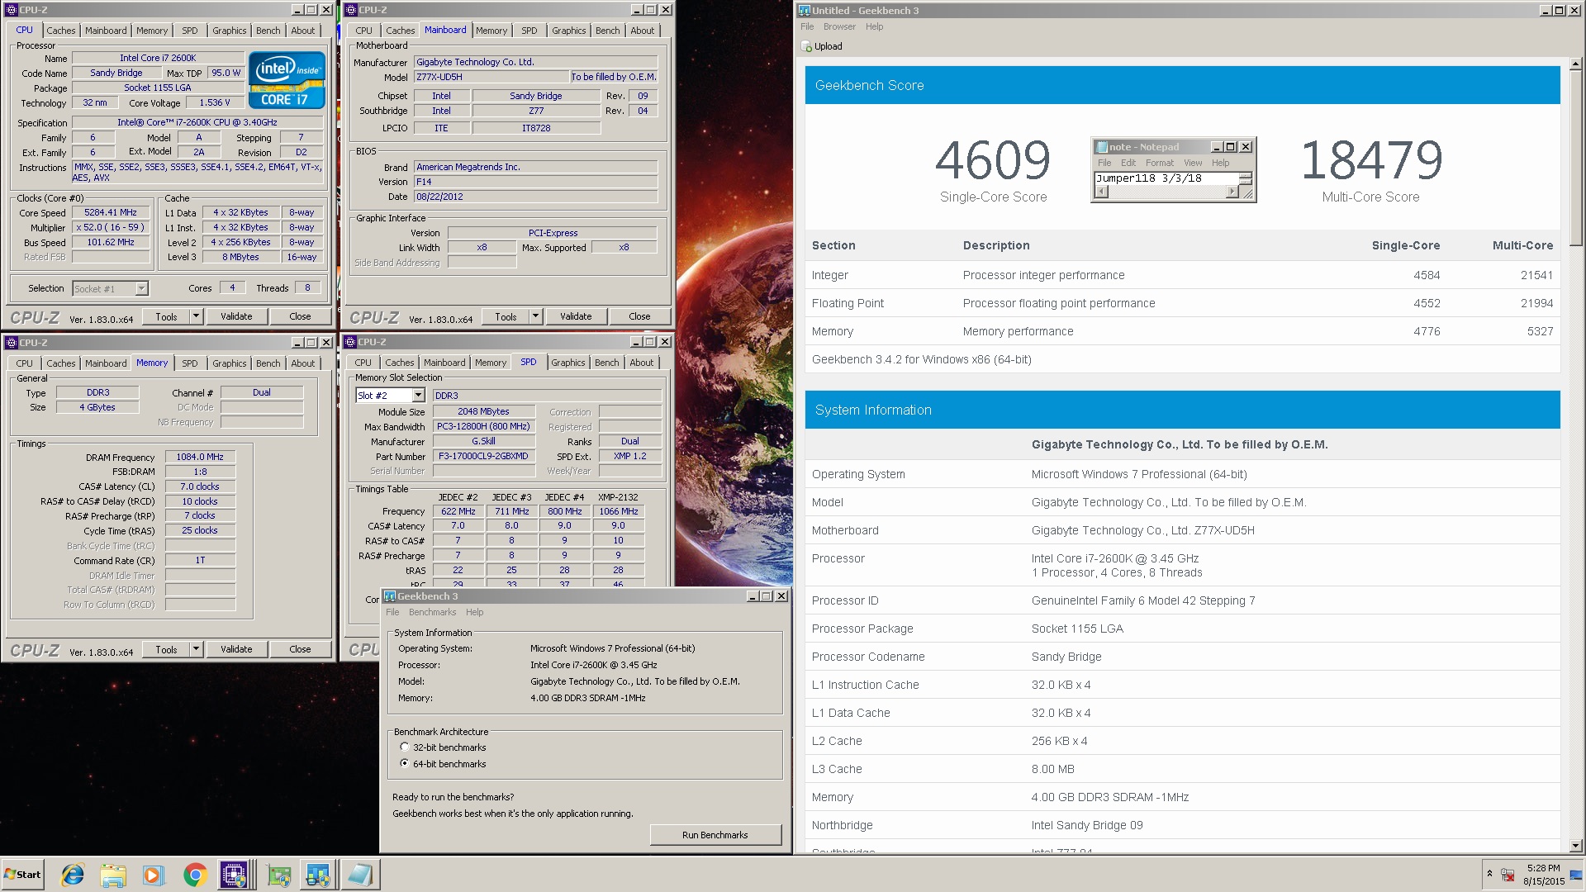Open the Graphics tab in the Memory window
This screenshot has height=892, width=1586.
click(229, 363)
